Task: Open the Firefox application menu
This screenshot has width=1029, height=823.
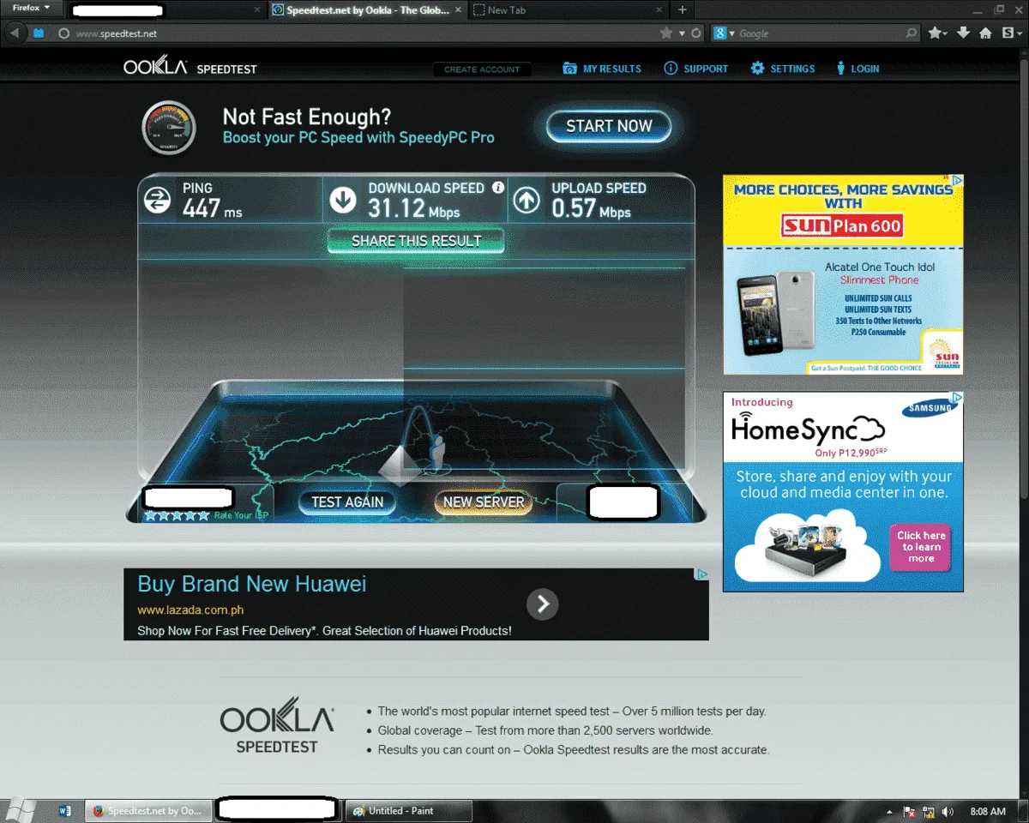Action: pyautogui.click(x=31, y=8)
